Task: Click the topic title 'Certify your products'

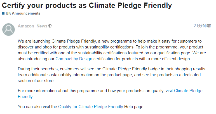Action: coord(39,6)
